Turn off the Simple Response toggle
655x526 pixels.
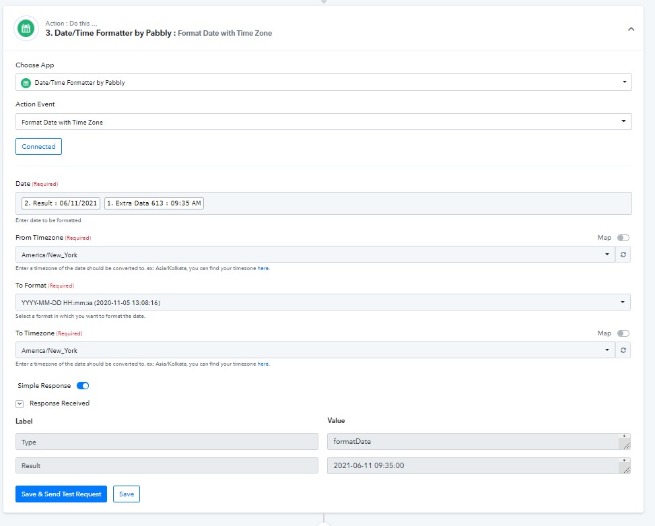(x=83, y=386)
